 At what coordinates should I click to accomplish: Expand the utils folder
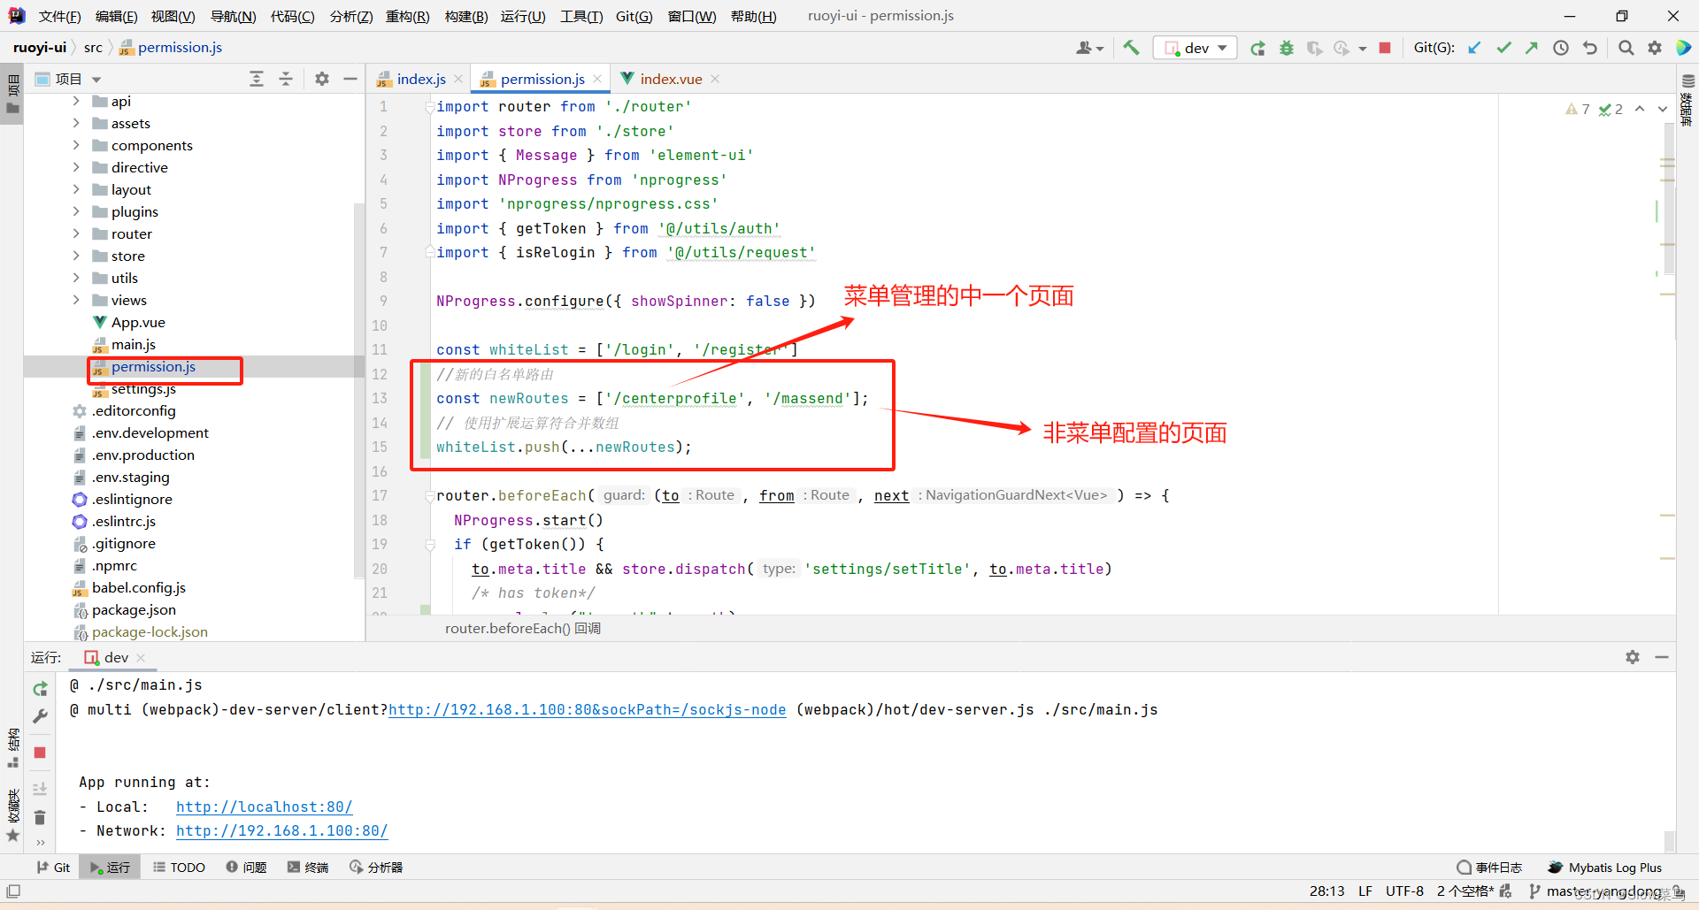(76, 278)
